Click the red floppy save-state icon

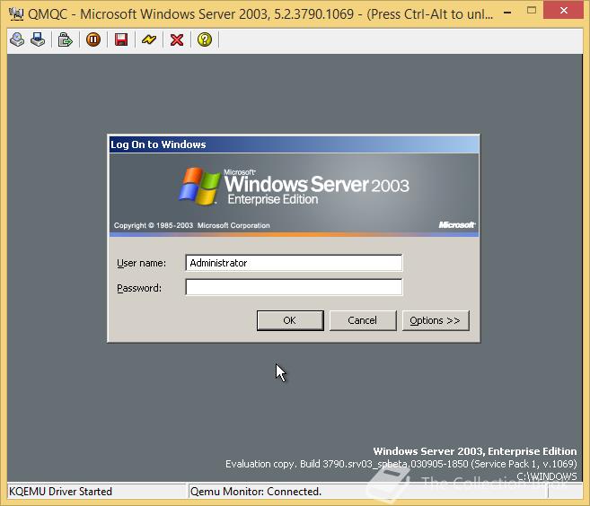pos(121,39)
